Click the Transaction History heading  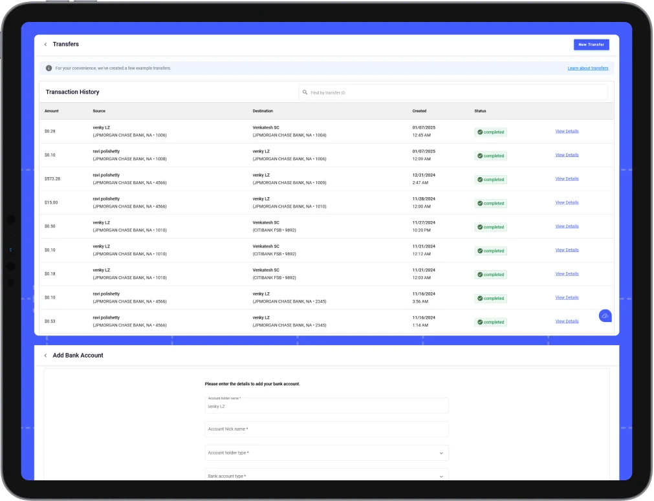(72, 92)
